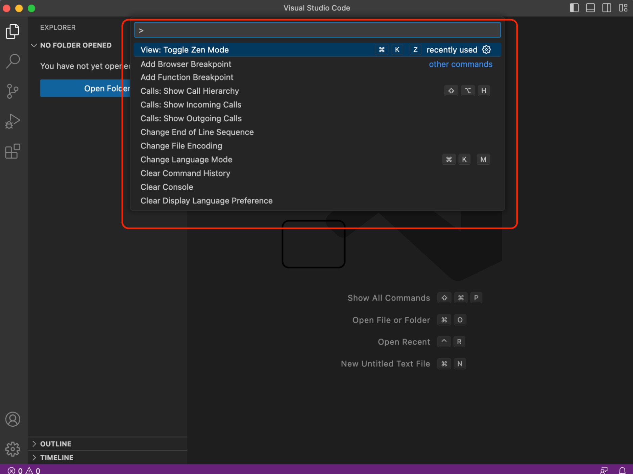Screen dimensions: 633x474
Task: Expand the OUTLINE section
Action: (x=107, y=444)
